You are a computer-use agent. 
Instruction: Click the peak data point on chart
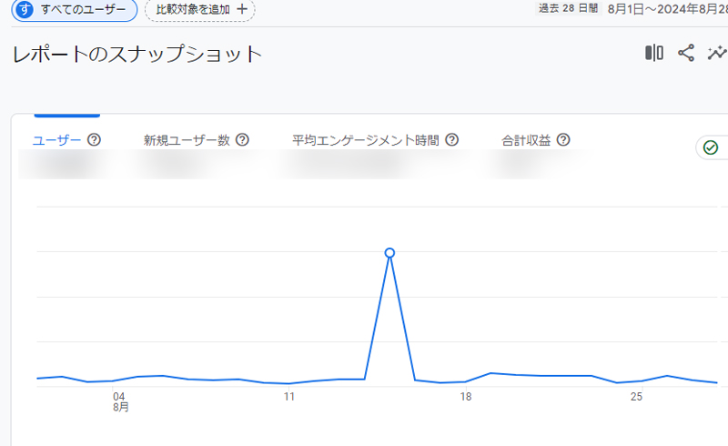pos(389,252)
